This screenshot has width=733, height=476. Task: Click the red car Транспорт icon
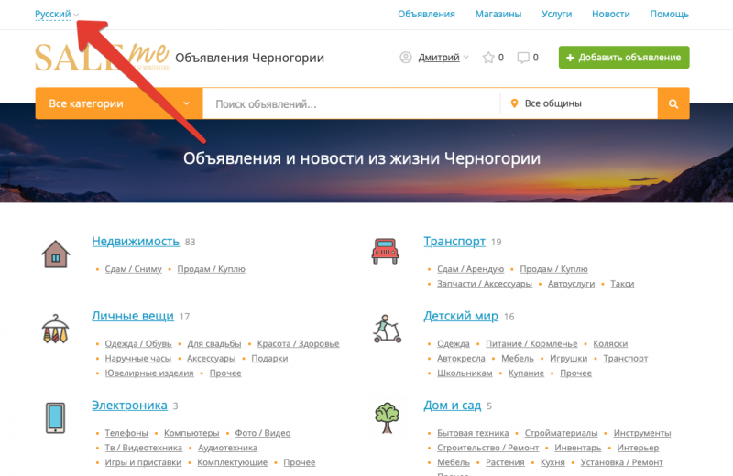[x=385, y=250]
